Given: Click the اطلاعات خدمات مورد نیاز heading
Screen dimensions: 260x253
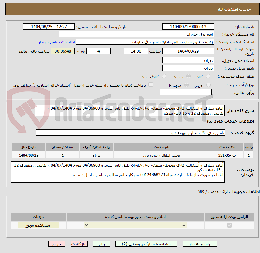Looking at the screenshot, I should (x=230, y=121).
